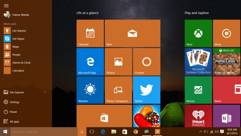Click the Play and explore heading
This screenshot has height=136, width=241.
point(197,13)
